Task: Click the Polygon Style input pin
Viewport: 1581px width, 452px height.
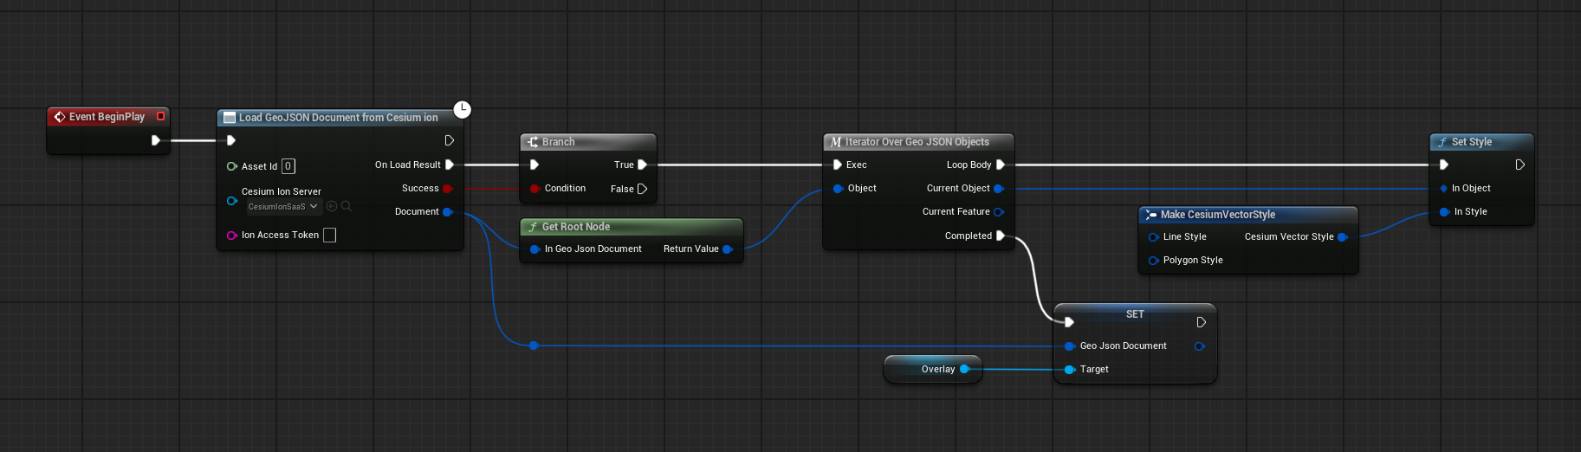Action: [x=1153, y=261]
